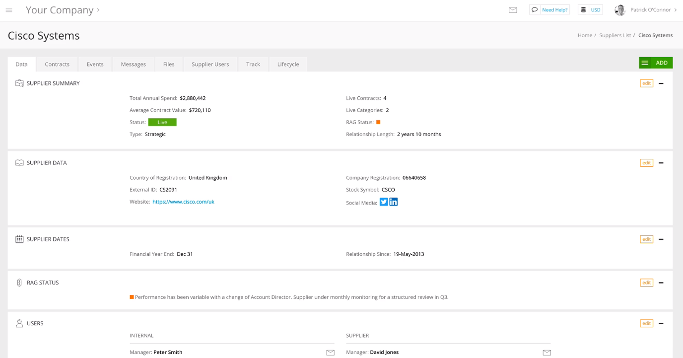Open the Track tab
The height and width of the screenshot is (358, 683).
point(253,64)
